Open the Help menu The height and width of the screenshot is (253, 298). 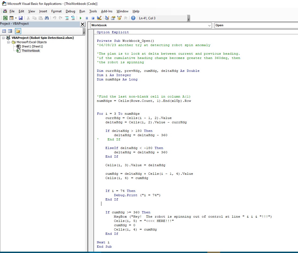click(x=136, y=11)
